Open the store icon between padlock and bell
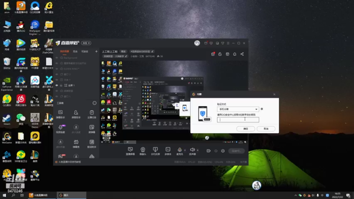 point(227,54)
